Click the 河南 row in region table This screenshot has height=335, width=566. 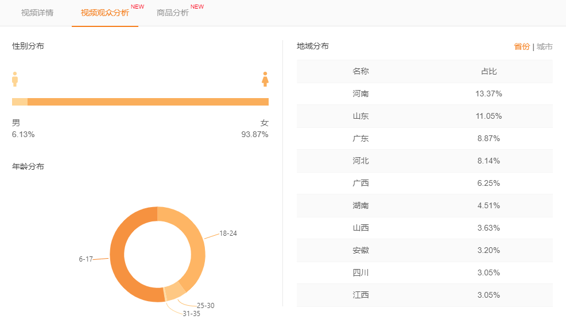[424, 94]
